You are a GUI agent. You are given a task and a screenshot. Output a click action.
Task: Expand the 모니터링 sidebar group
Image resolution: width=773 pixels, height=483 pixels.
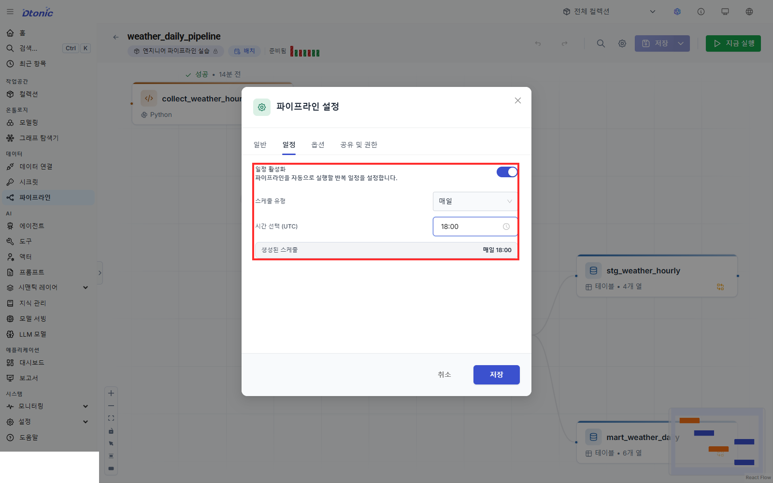48,406
